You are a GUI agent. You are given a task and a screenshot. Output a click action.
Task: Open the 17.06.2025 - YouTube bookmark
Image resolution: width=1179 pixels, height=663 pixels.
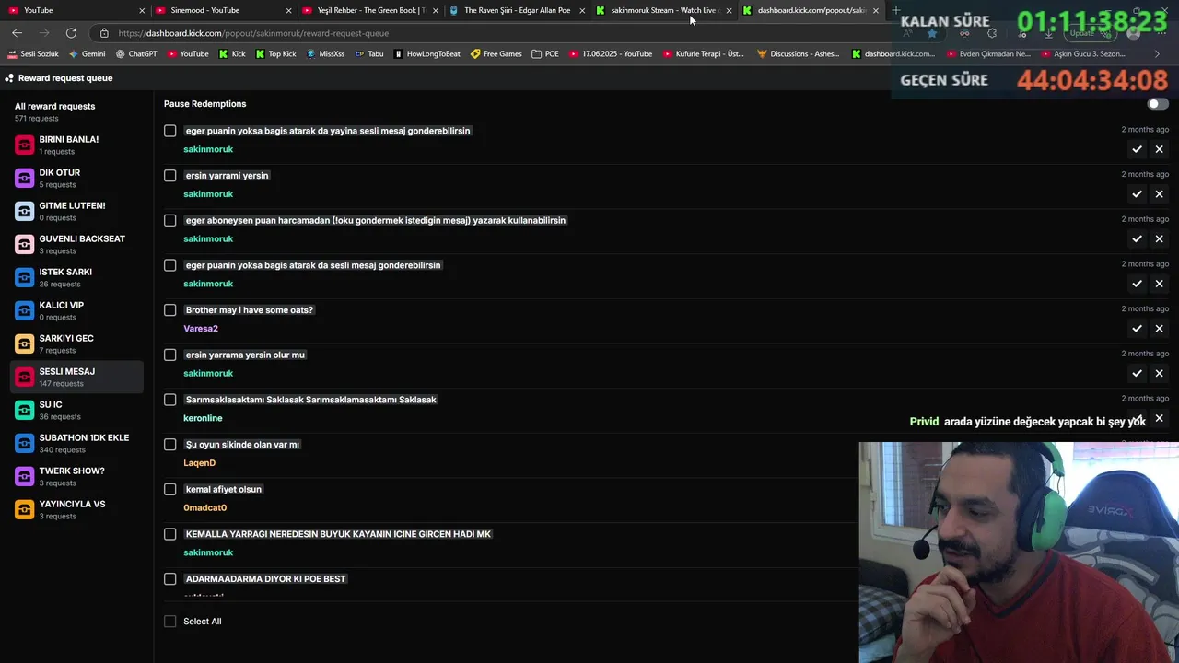pyautogui.click(x=611, y=53)
